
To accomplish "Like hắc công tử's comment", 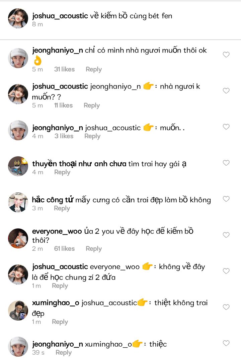I will 226,199.
